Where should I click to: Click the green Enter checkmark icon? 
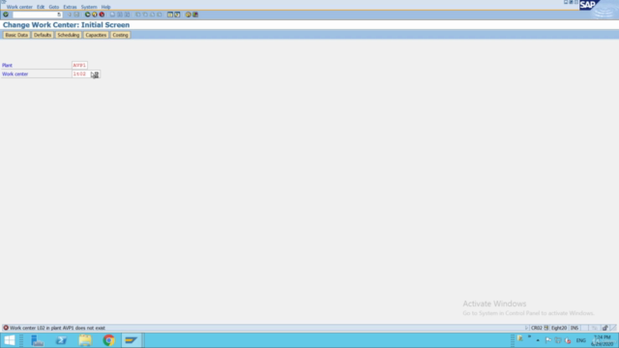pyautogui.click(x=6, y=14)
